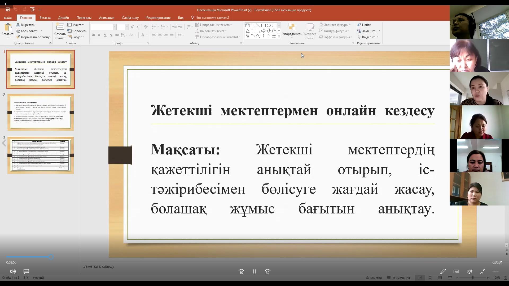The image size is (509, 286).
Task: Click the reading view icon in the status bar
Action: coord(440,278)
